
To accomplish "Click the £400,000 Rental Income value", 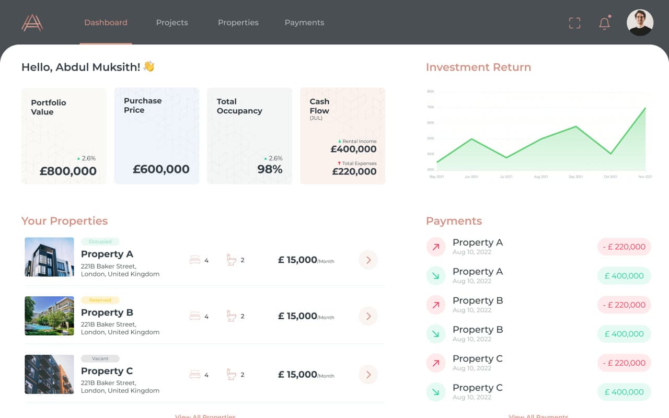I will (x=353, y=149).
